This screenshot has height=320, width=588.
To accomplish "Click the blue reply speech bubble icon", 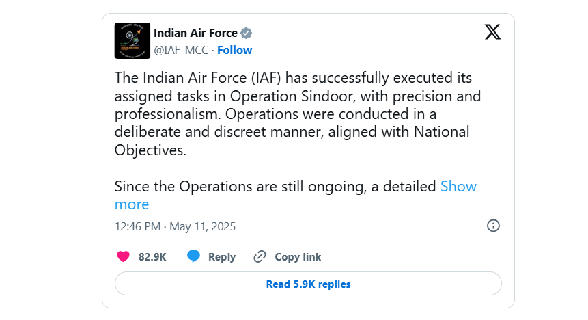I will click(x=193, y=256).
